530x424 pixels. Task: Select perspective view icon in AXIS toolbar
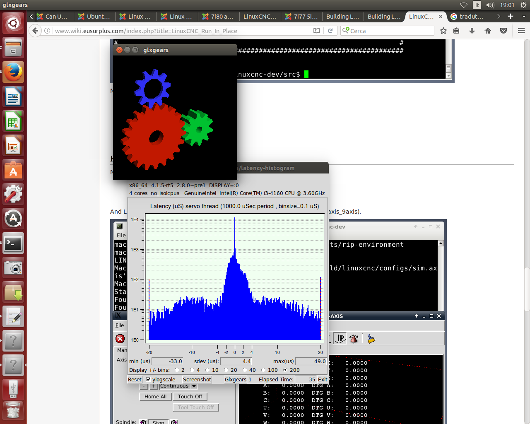[340, 339]
